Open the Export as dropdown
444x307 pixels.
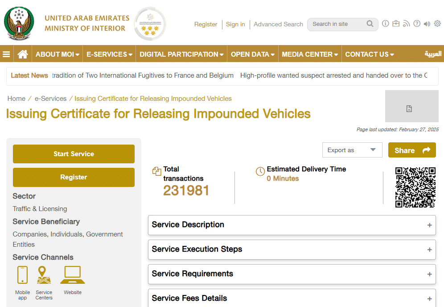pos(352,150)
